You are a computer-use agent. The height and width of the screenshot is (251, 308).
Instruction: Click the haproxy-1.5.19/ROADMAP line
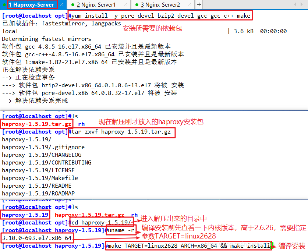(38, 194)
